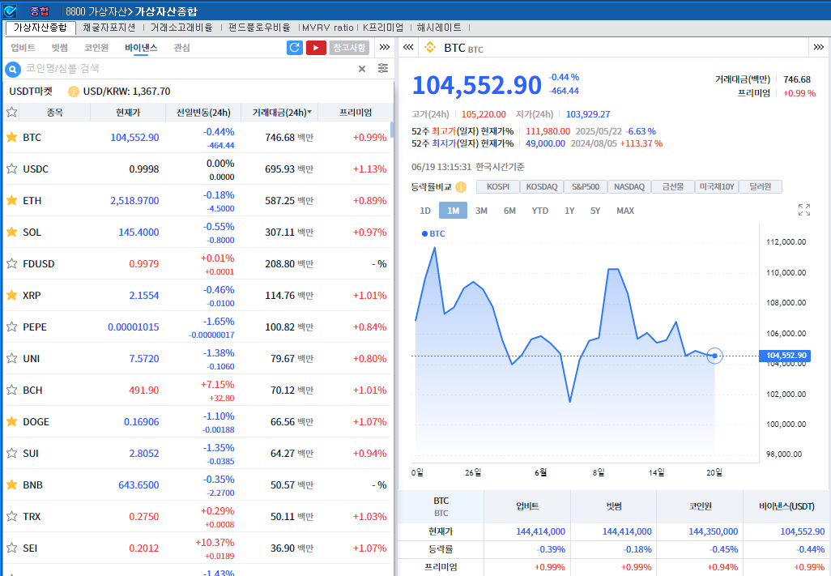Click the refresh icon beside the exchange tabs

pos(295,48)
